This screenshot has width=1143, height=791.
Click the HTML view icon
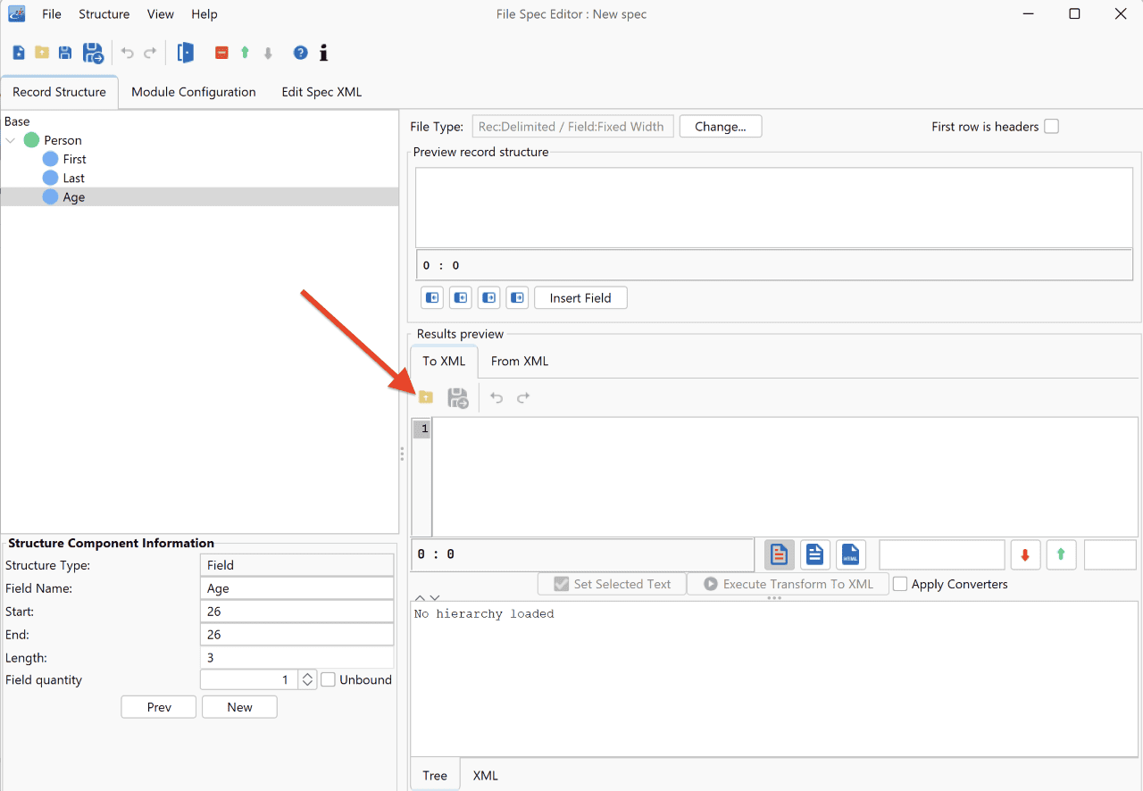pos(851,554)
